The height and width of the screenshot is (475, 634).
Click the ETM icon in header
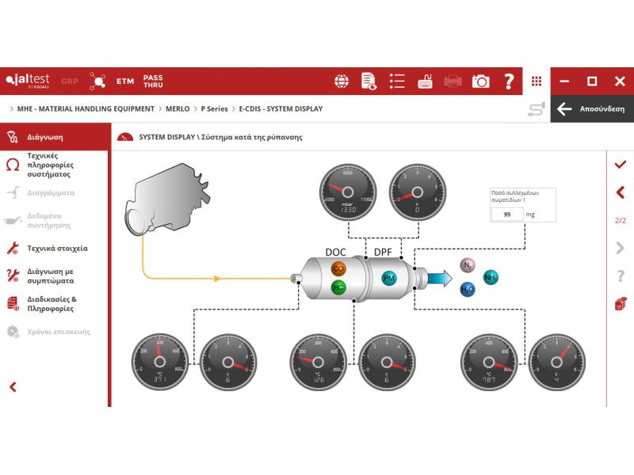click(125, 82)
